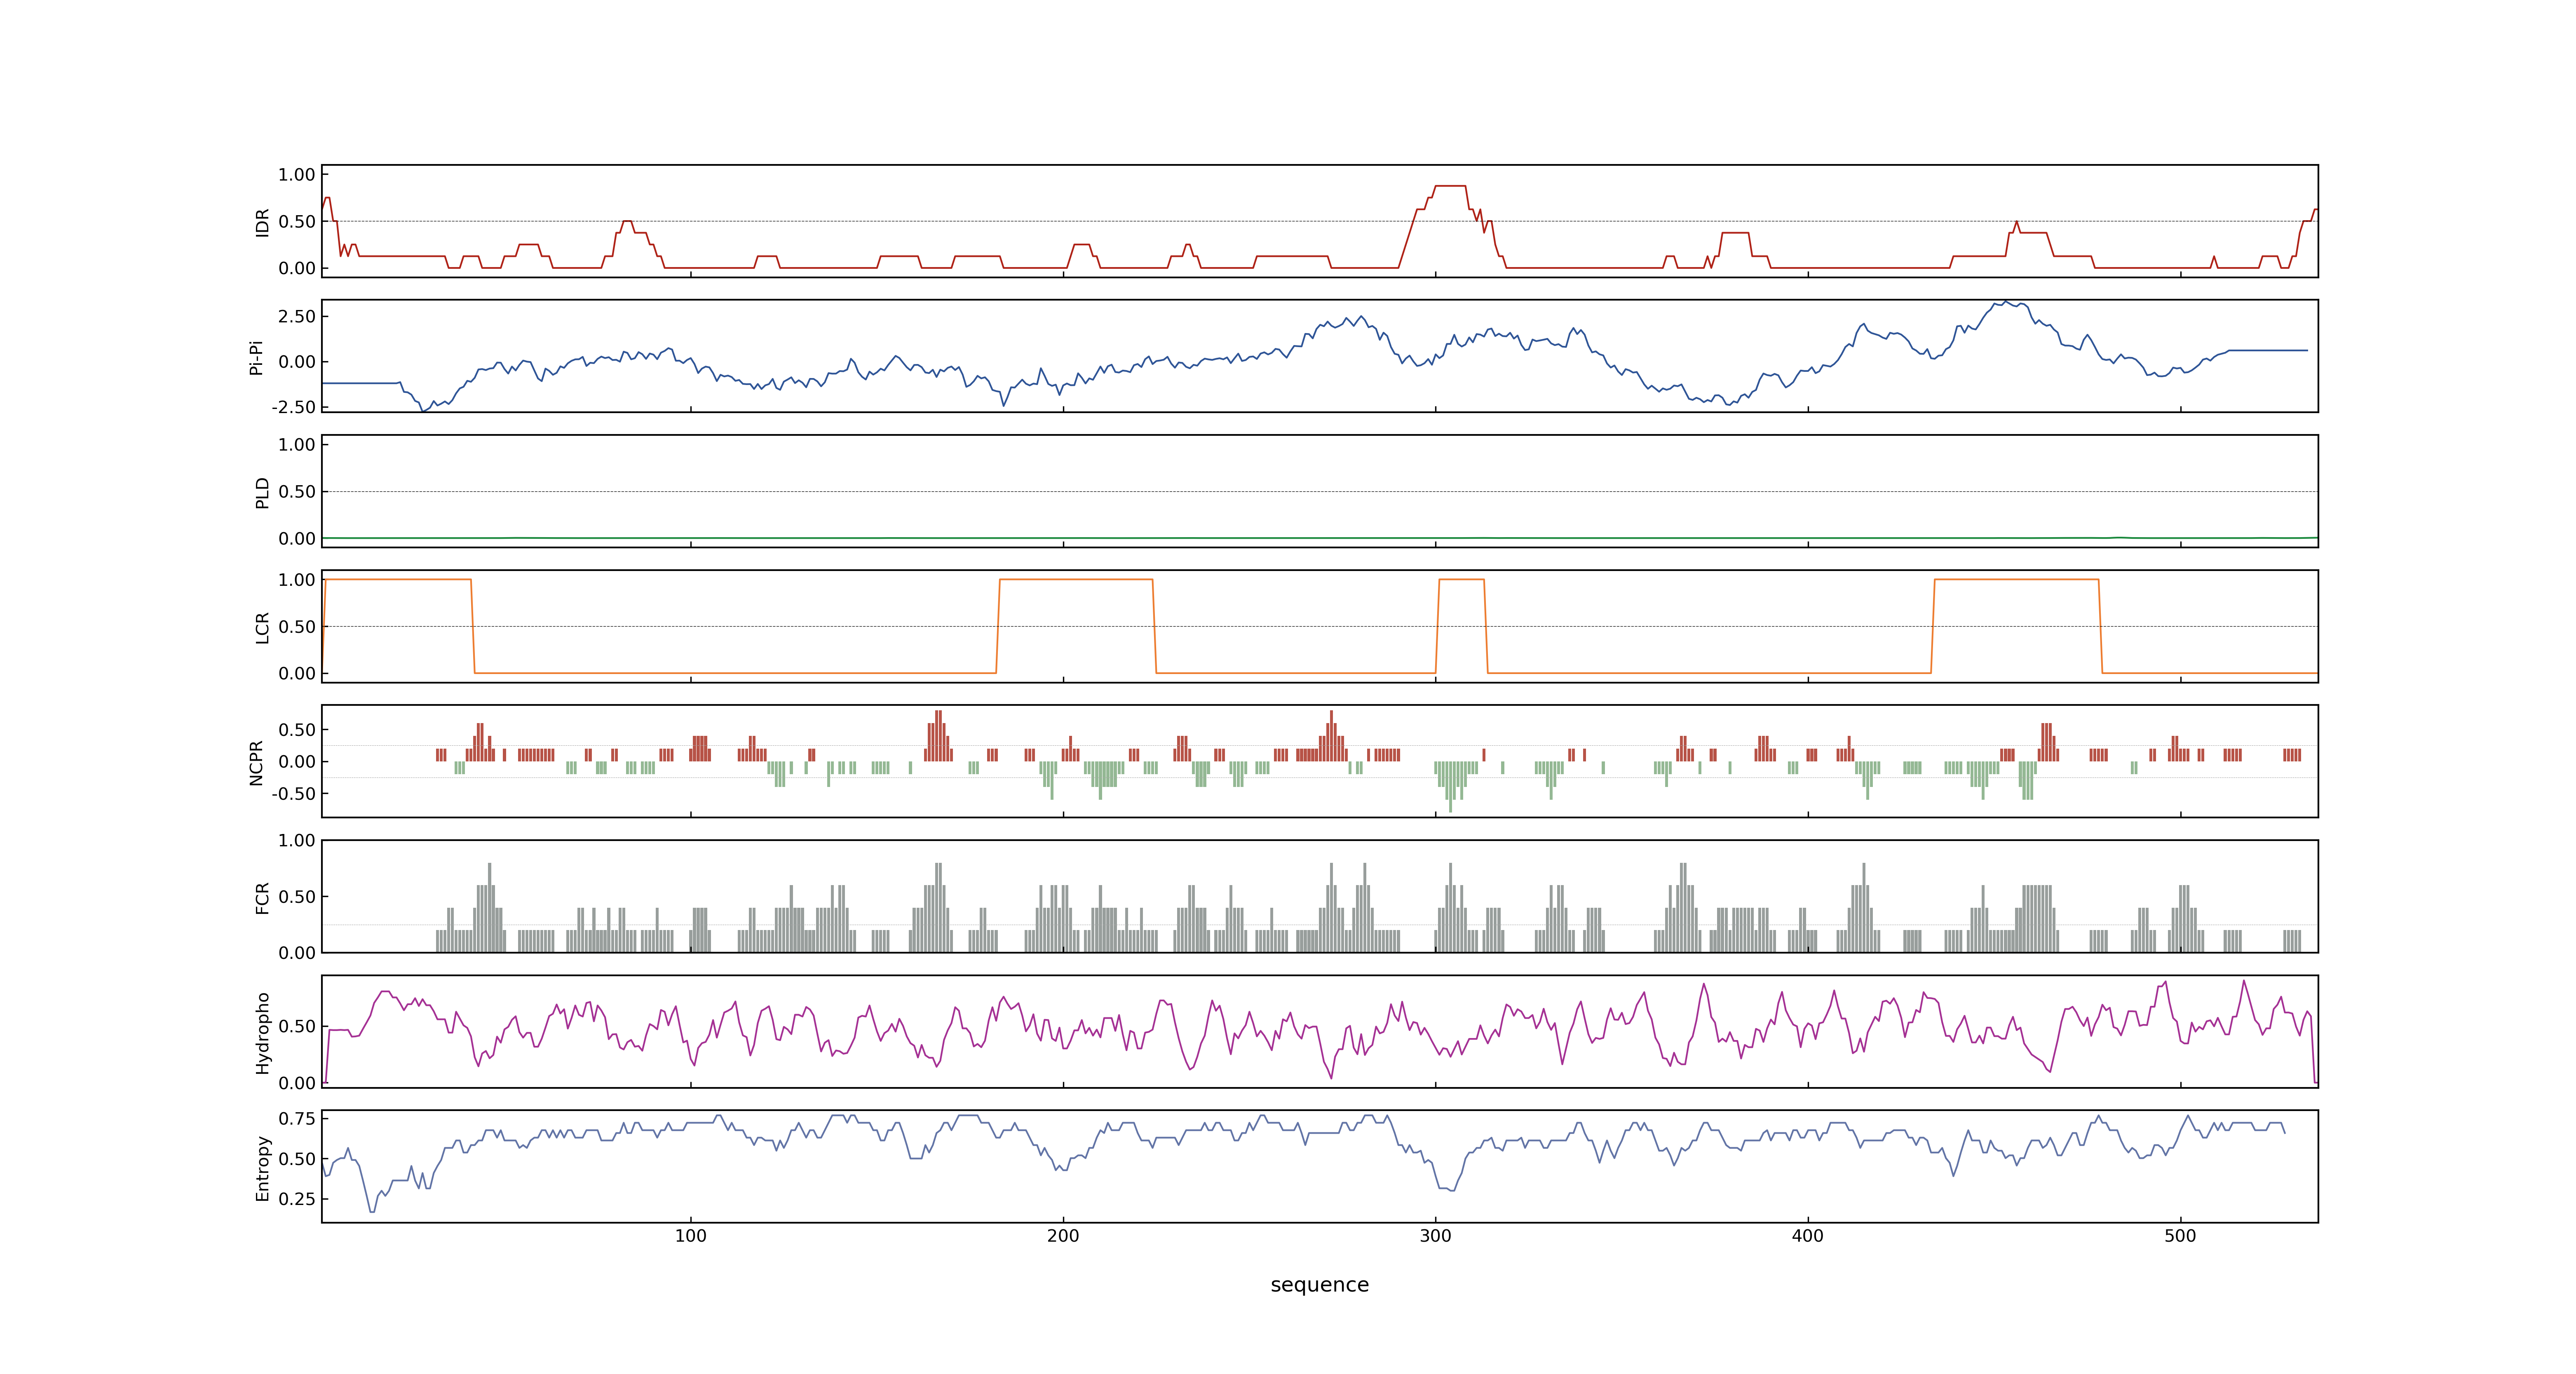Click the 0.50 tick on Entropy axis

click(297, 1159)
